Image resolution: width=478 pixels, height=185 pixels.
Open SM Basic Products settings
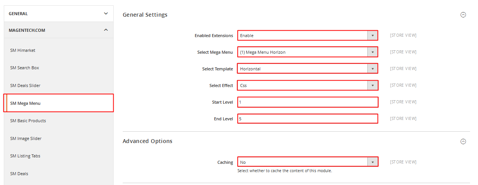tap(28, 121)
